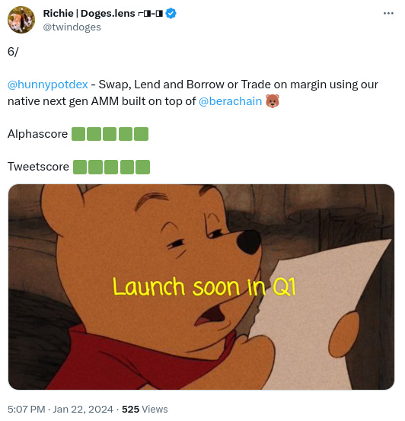Click the bear emoji after berachain
Screen dimensions: 405x421
pyautogui.click(x=273, y=101)
